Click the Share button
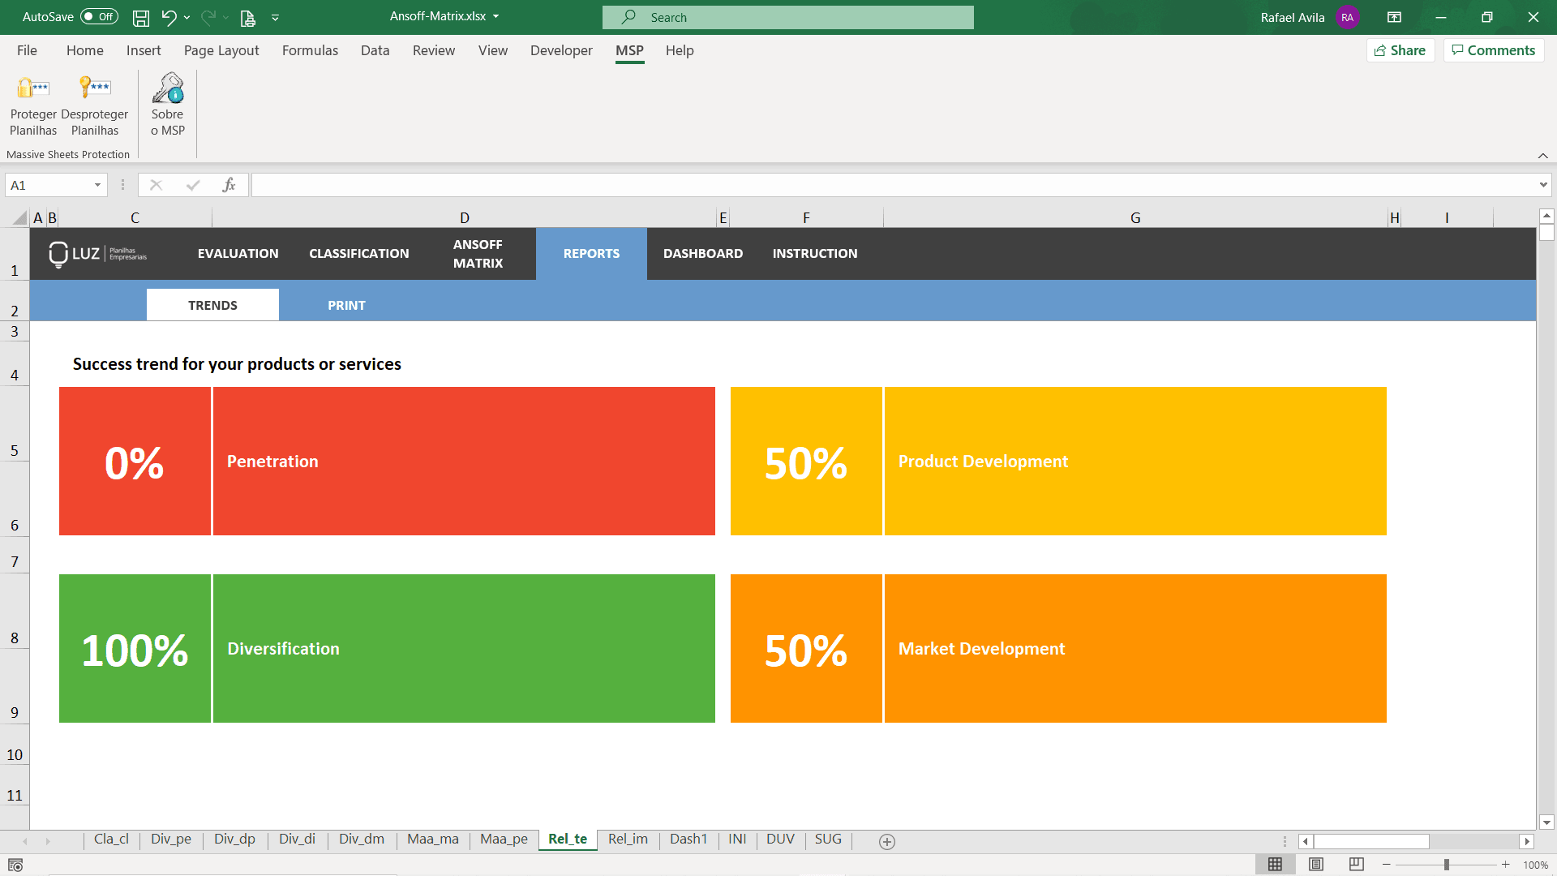Screen dimensions: 1557x876 tap(1400, 49)
